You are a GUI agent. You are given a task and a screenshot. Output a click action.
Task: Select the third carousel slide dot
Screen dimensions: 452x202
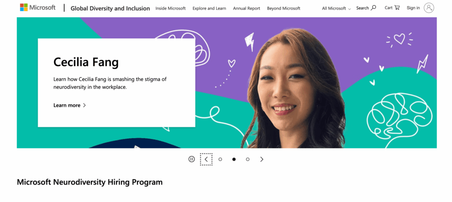[x=248, y=159]
